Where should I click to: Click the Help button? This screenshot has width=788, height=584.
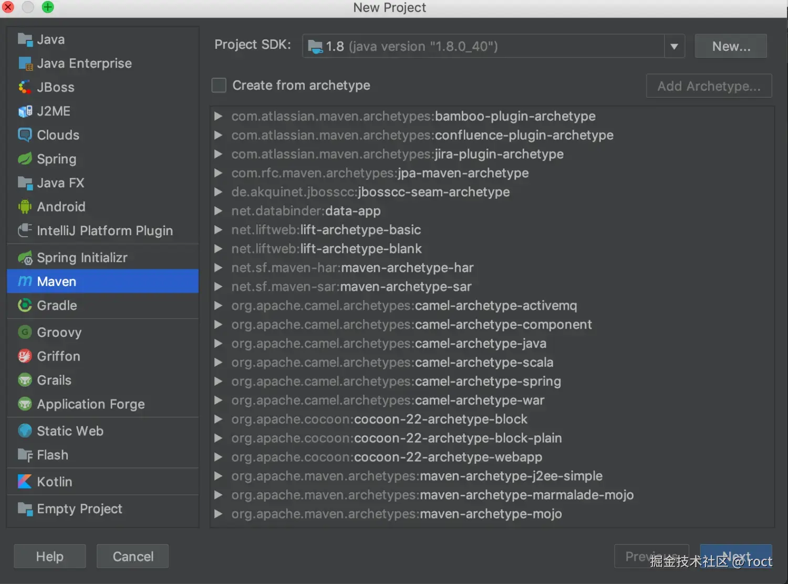(x=50, y=556)
